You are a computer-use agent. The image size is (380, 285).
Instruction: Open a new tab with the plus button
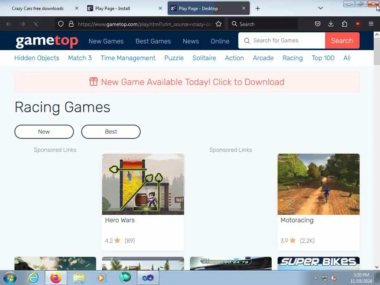pyautogui.click(x=258, y=9)
